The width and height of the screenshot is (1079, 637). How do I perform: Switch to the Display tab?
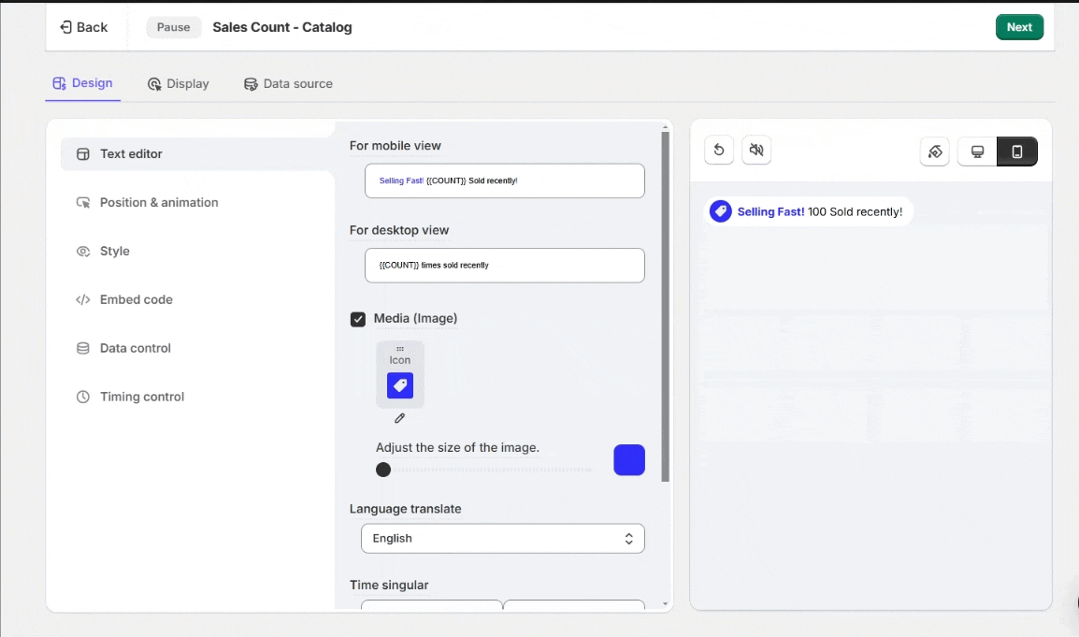pyautogui.click(x=179, y=84)
